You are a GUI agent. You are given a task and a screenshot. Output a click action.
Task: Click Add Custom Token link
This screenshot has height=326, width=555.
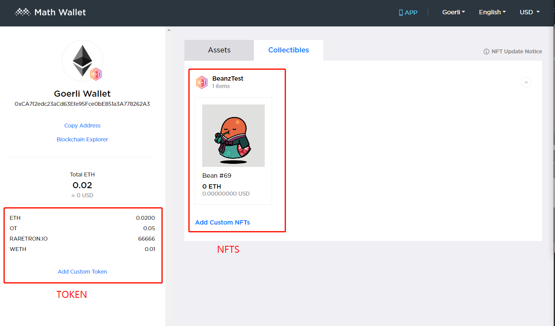click(x=82, y=272)
